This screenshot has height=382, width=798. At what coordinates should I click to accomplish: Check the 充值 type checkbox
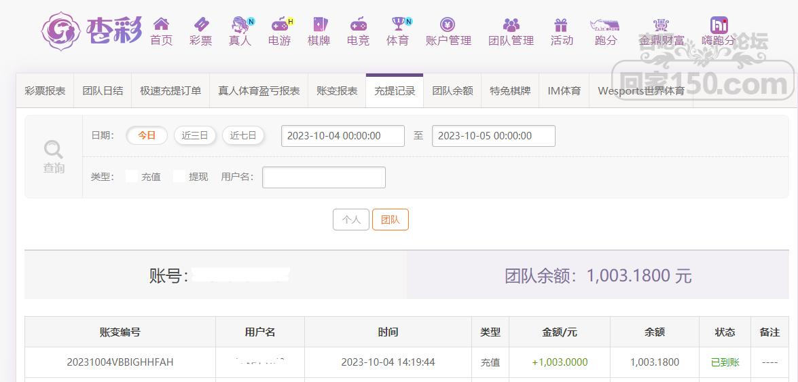point(132,177)
